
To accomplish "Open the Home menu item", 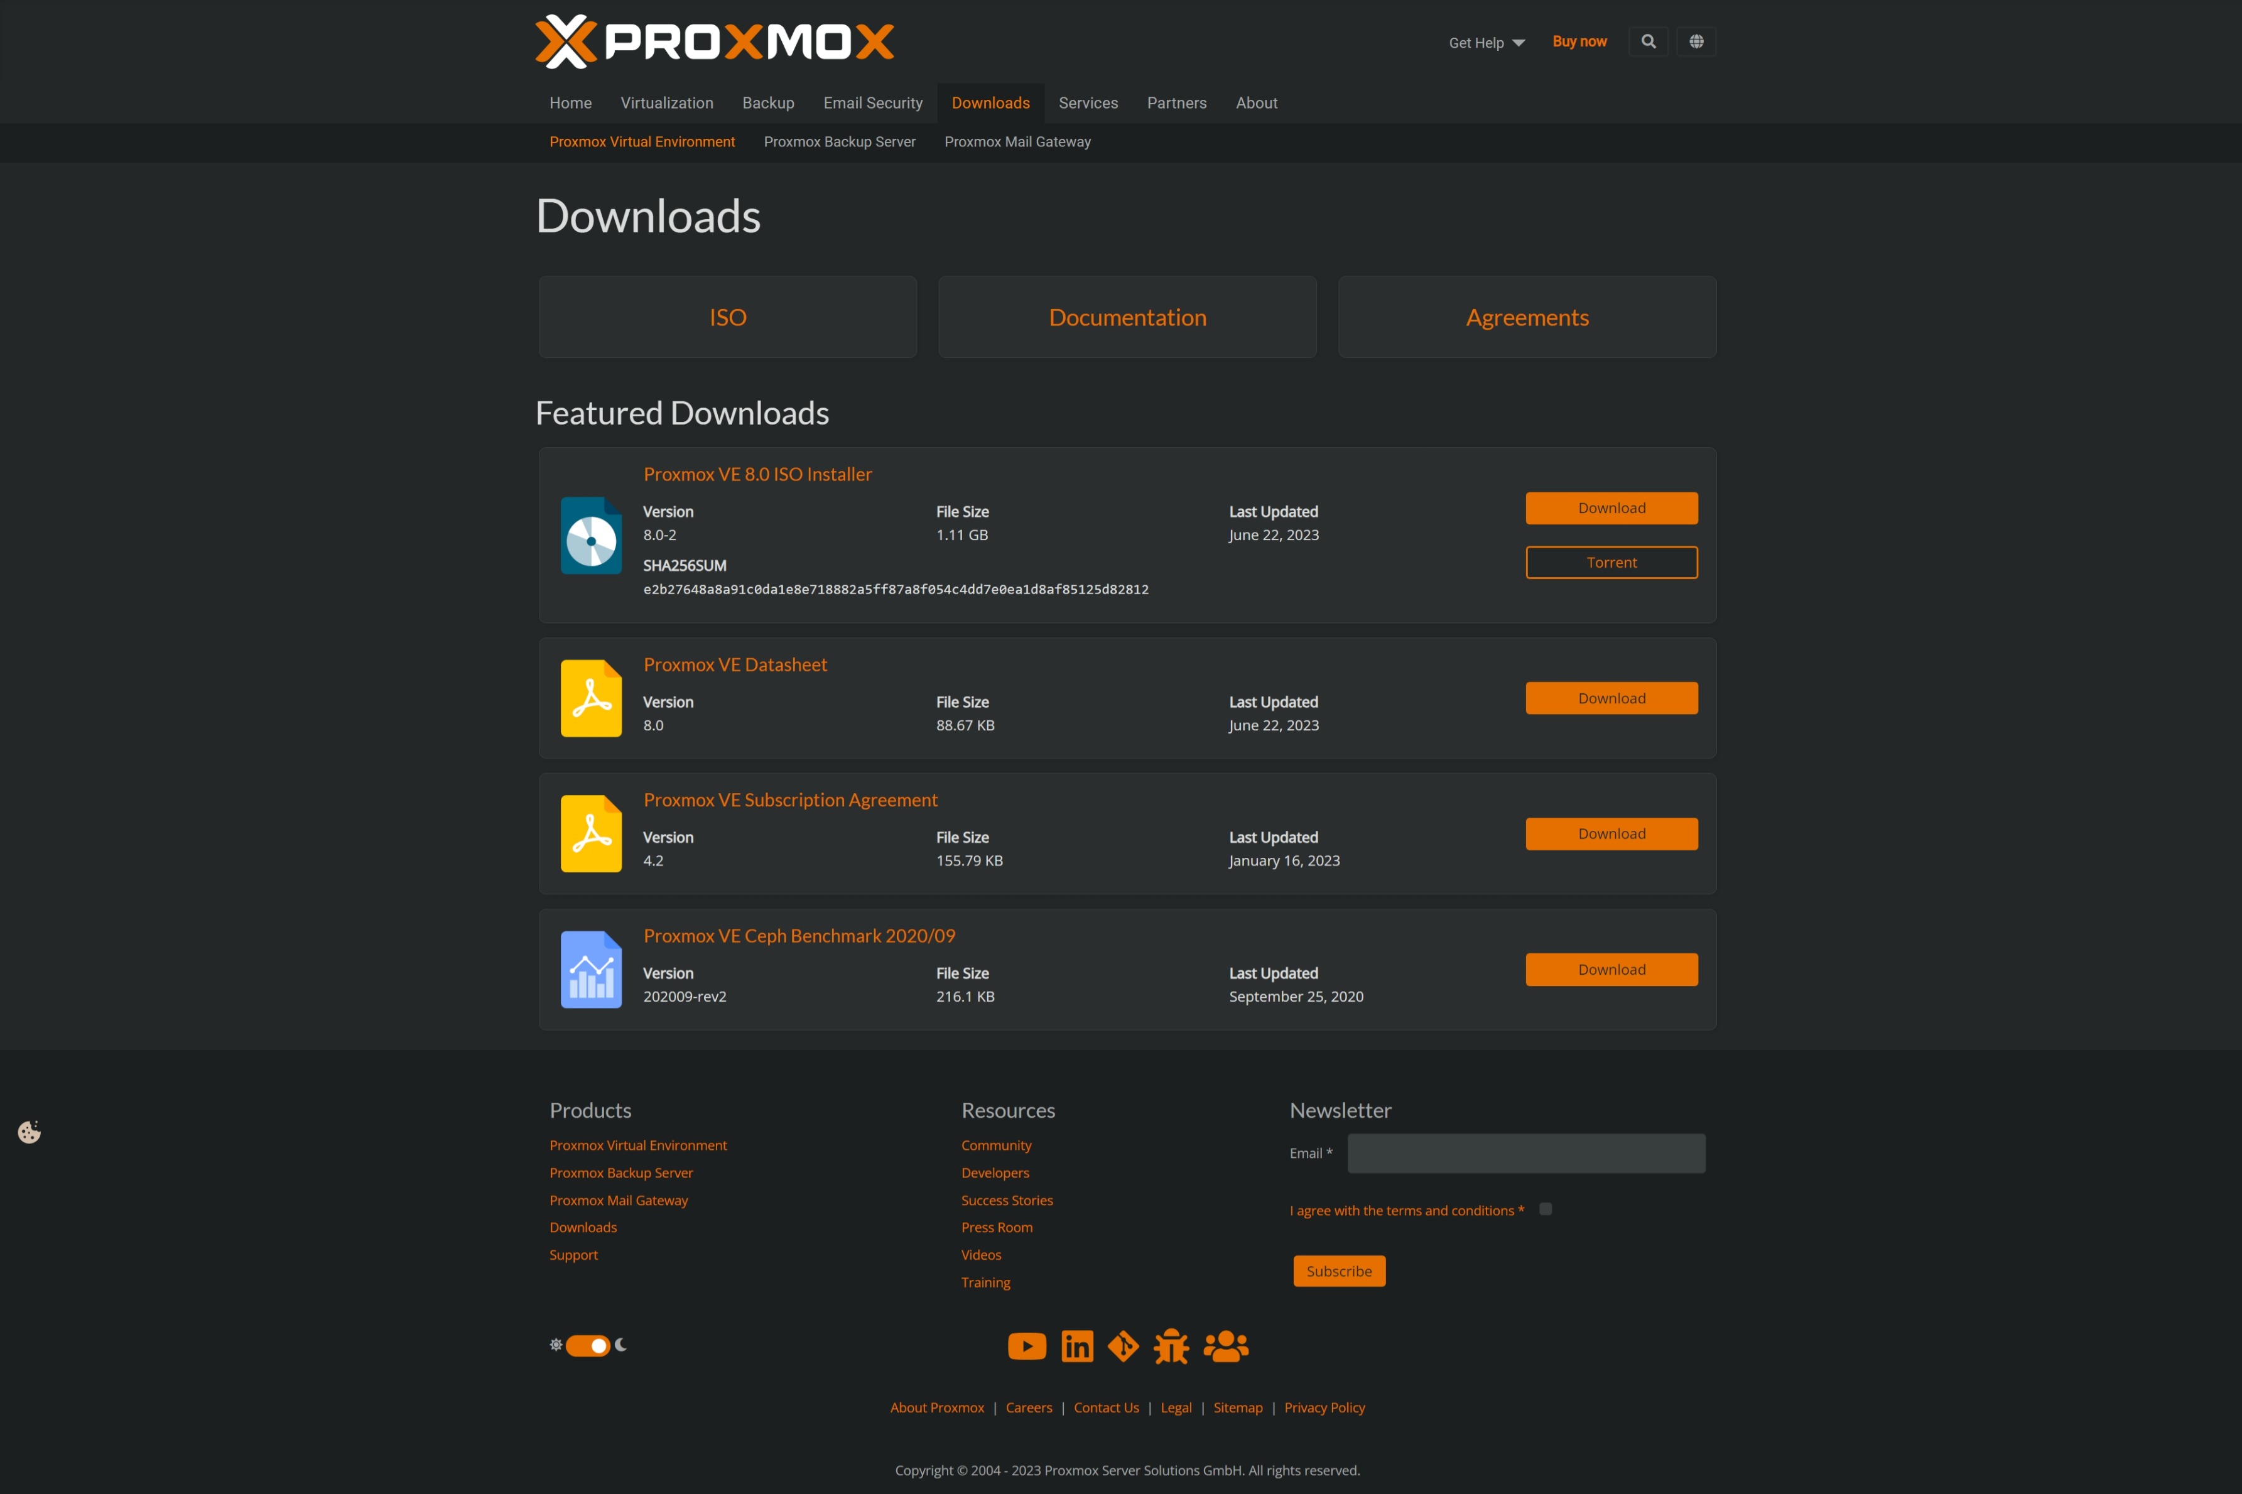I will 571,103.
